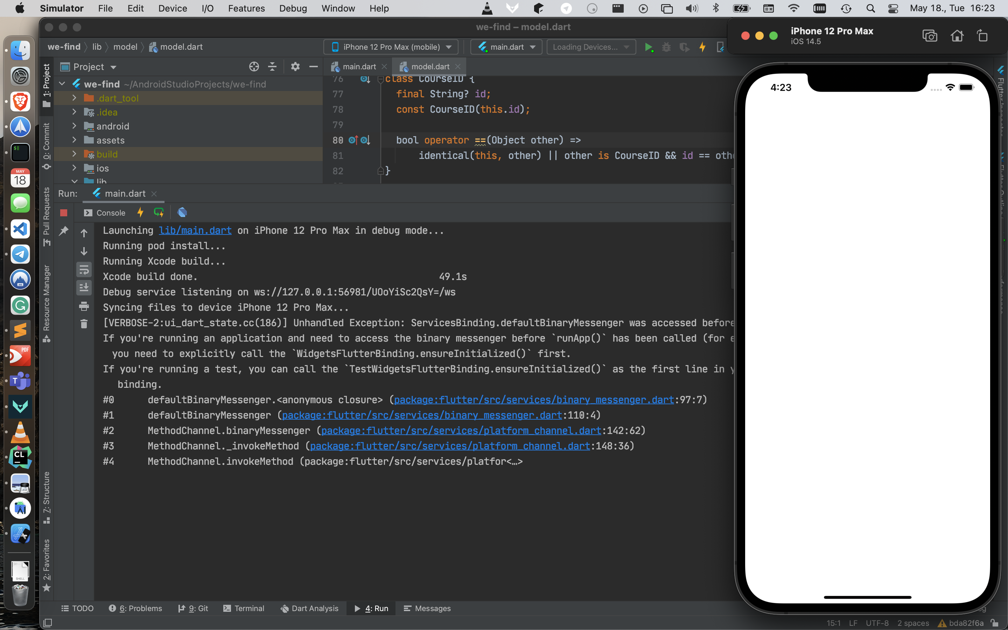
Task: Click the green Run button in toolbar
Action: click(648, 47)
